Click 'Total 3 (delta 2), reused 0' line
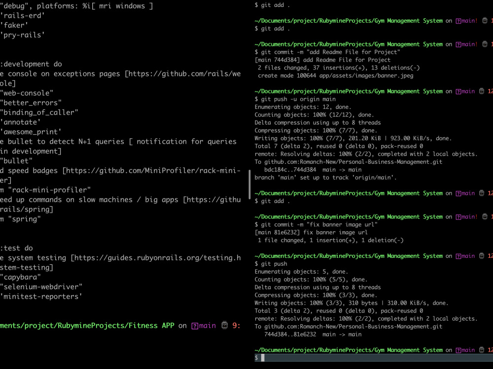 click(339, 311)
